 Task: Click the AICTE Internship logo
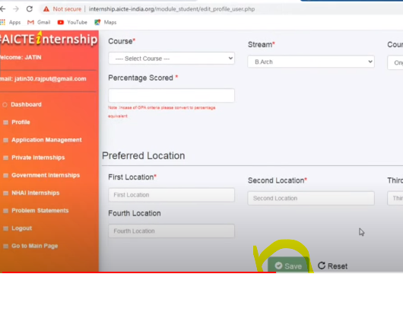[x=49, y=40]
